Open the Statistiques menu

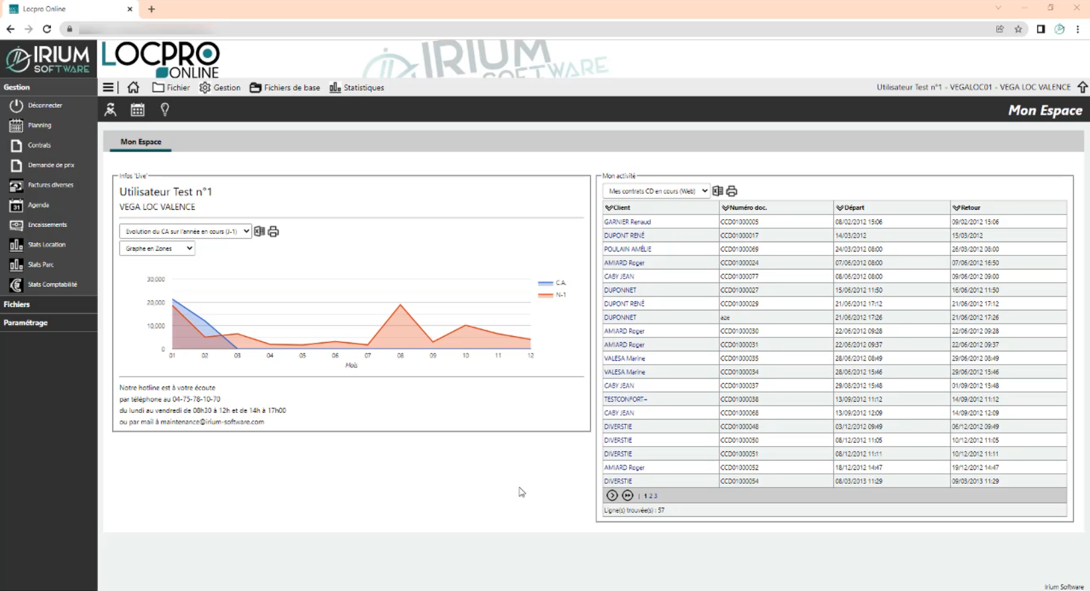point(357,87)
